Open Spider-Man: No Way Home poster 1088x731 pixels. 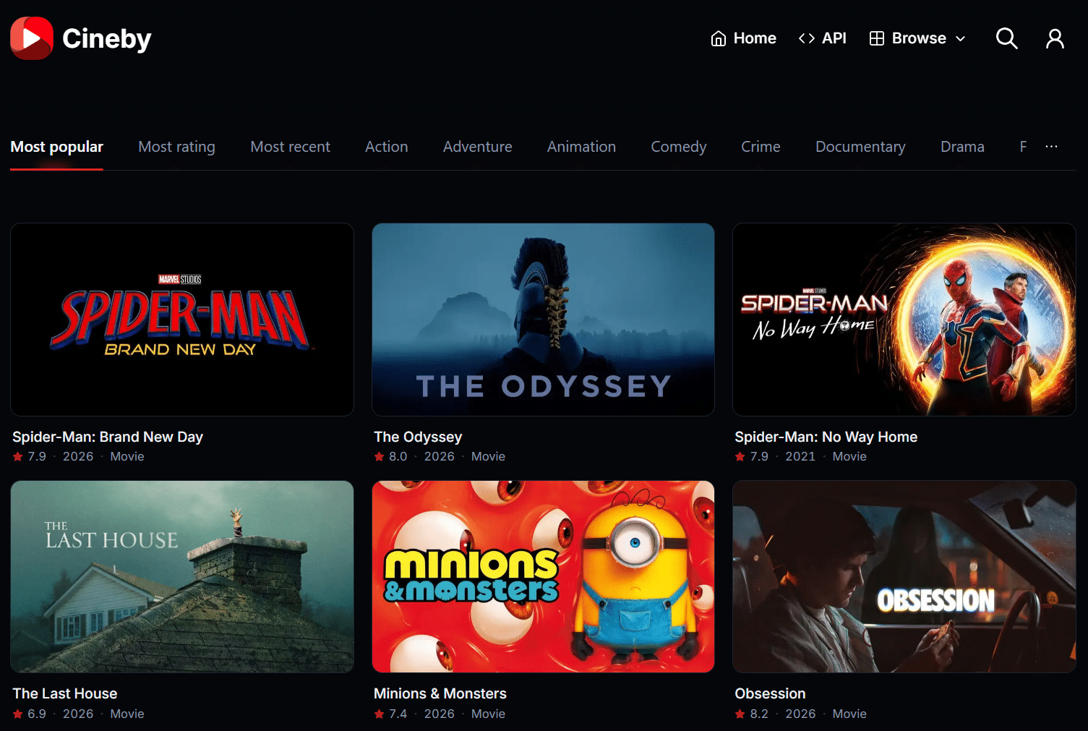click(904, 320)
